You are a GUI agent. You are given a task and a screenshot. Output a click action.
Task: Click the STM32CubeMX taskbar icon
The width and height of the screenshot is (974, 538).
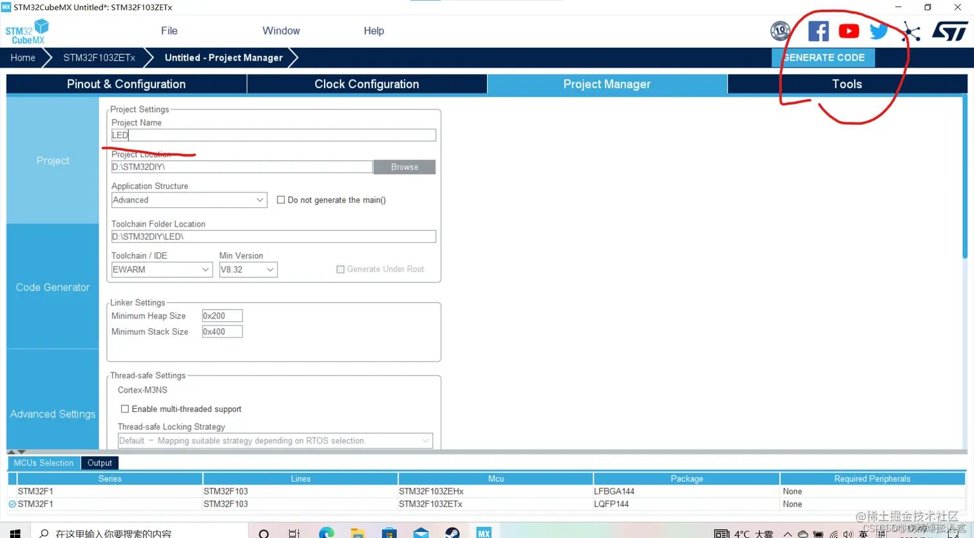tap(484, 533)
